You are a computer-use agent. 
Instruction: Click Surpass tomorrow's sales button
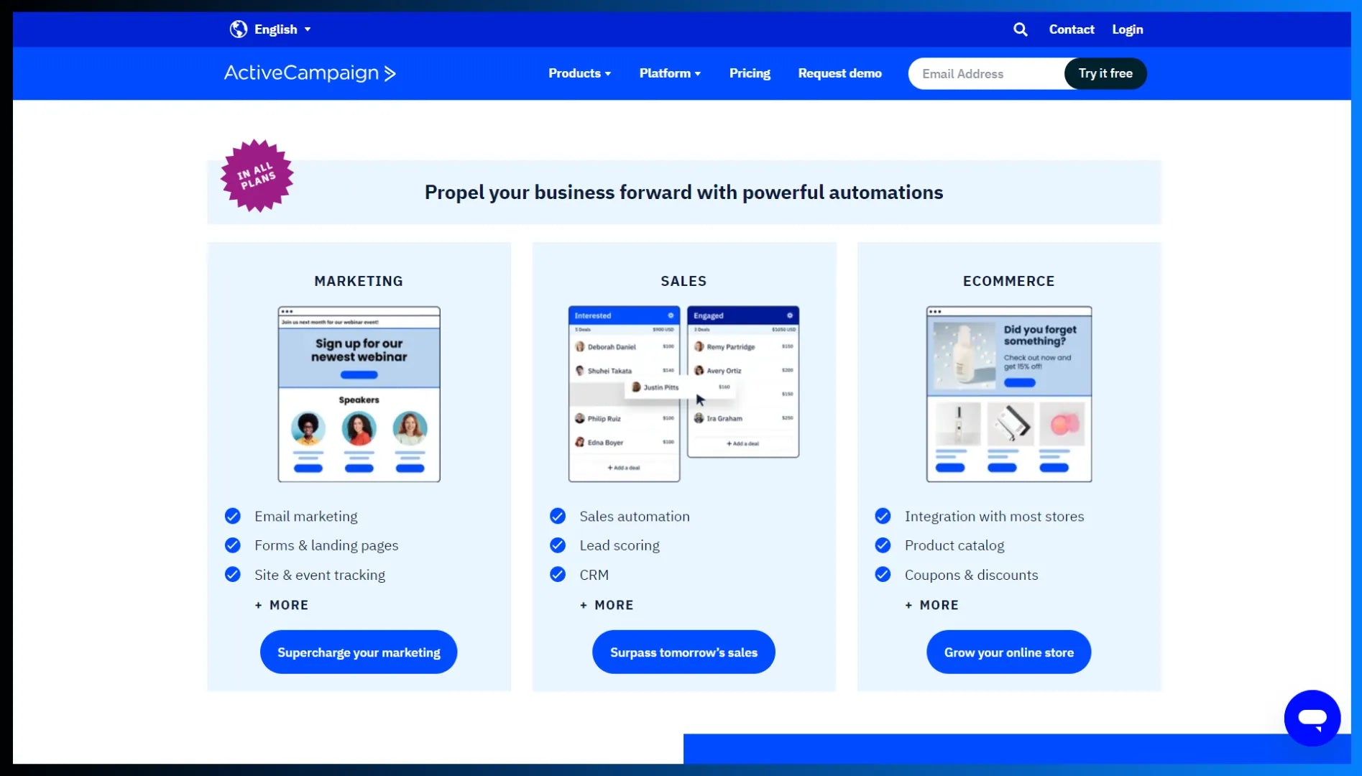(684, 652)
